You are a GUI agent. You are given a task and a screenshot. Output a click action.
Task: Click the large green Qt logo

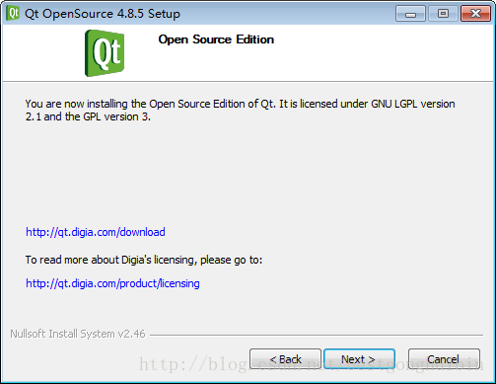pos(105,53)
